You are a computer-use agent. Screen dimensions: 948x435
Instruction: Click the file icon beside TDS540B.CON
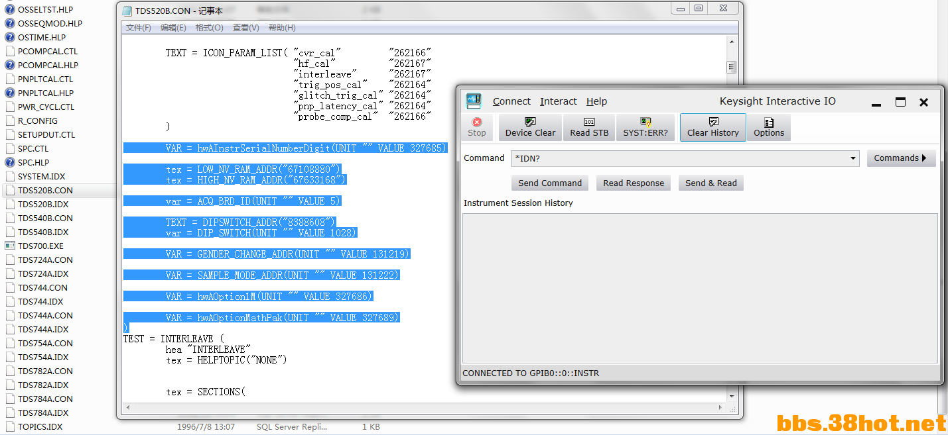tap(10, 218)
